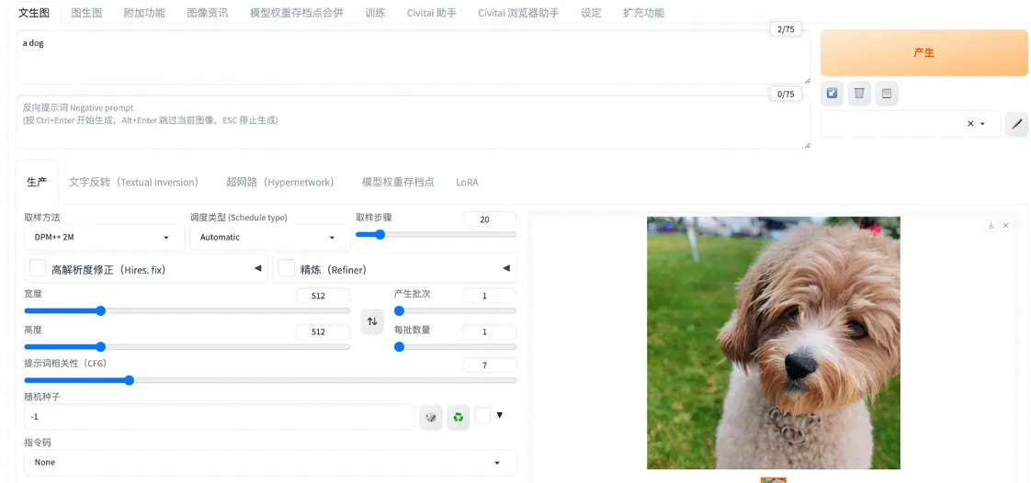This screenshot has height=483, width=1031.
Task: Open the 训练 tab
Action: [376, 13]
